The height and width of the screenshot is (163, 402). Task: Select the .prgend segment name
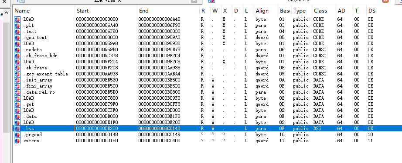coord(33,134)
